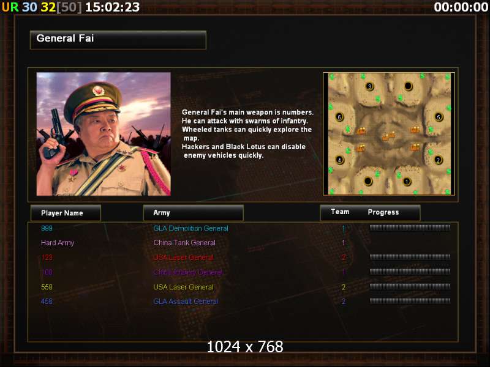Image resolution: width=490 pixels, height=367 pixels.
Task: Click start position 3 on minimap
Action: tap(370, 86)
